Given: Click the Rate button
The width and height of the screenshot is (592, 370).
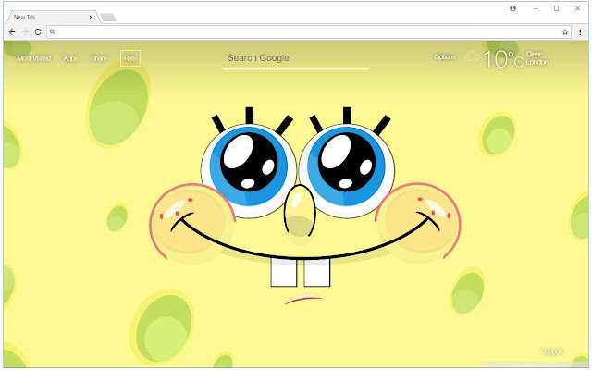Looking at the screenshot, I should pyautogui.click(x=130, y=58).
